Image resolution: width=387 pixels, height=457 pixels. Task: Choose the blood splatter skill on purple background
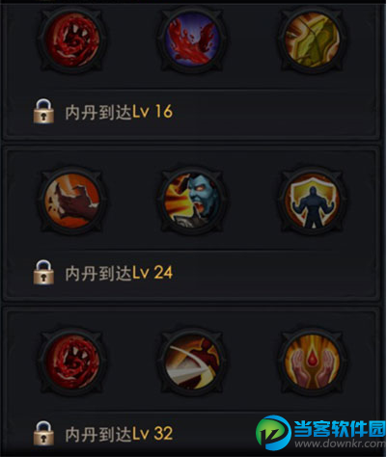(192, 40)
